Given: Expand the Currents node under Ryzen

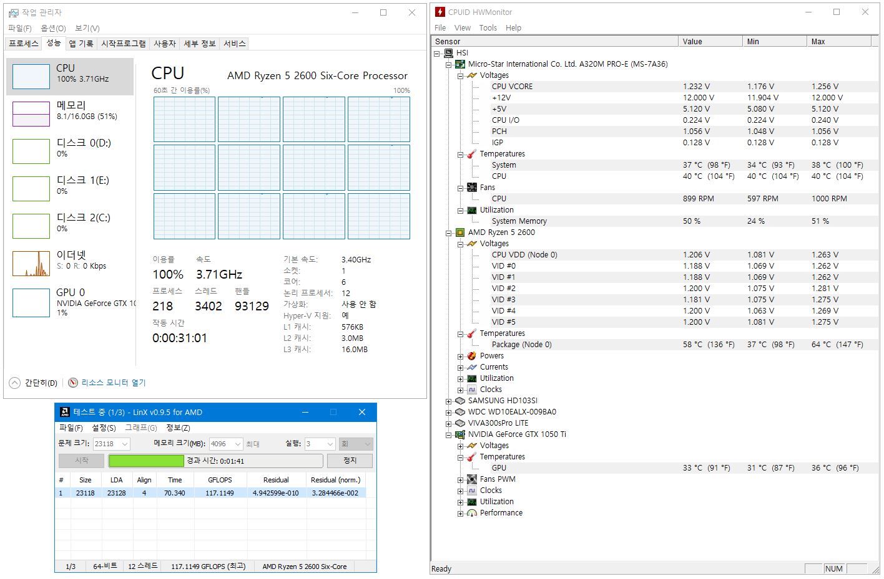Looking at the screenshot, I should (x=460, y=368).
